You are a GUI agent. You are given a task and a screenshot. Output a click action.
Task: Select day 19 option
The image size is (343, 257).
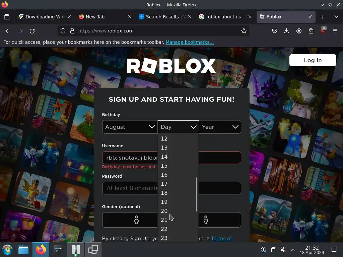pos(178,202)
